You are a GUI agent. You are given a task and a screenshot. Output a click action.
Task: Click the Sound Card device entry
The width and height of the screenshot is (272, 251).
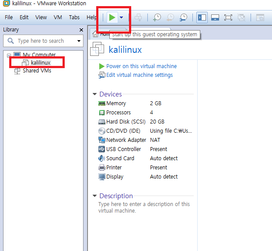[x=120, y=158]
